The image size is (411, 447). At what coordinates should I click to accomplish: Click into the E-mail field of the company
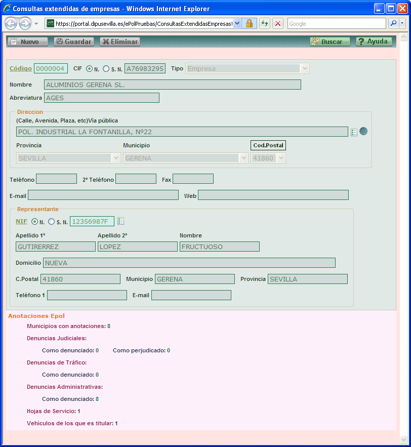coord(103,195)
